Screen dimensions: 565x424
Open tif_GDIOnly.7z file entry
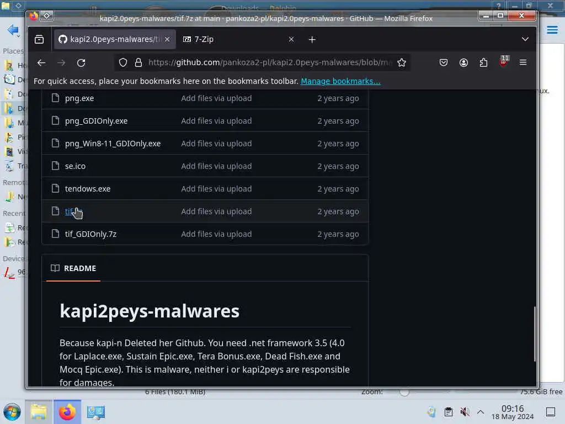coord(91,234)
